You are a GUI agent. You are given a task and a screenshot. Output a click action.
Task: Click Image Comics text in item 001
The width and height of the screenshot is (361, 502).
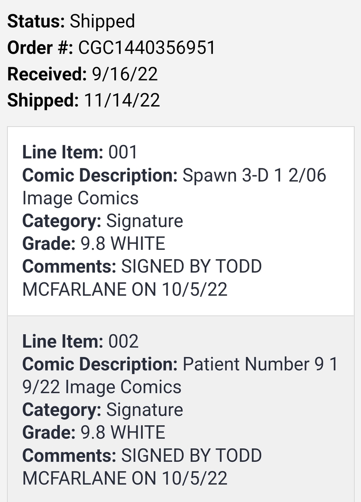(x=80, y=198)
